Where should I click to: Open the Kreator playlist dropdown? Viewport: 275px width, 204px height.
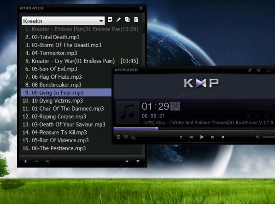101,21
